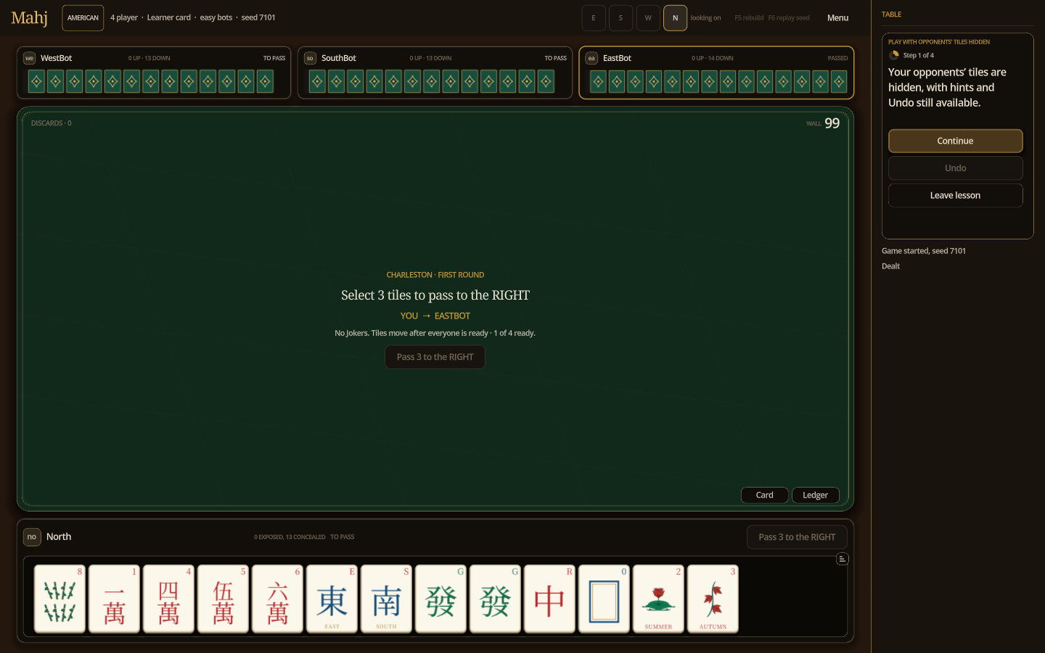The width and height of the screenshot is (1045, 653).
Task: Click 'F5 rebuild' text
Action: (749, 18)
